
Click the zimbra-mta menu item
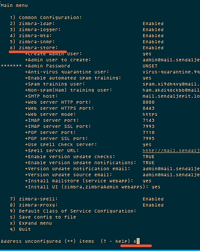click(x=87, y=36)
